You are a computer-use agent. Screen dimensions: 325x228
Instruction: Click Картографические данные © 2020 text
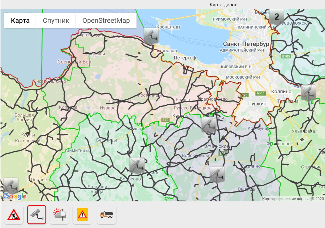[x=293, y=199]
